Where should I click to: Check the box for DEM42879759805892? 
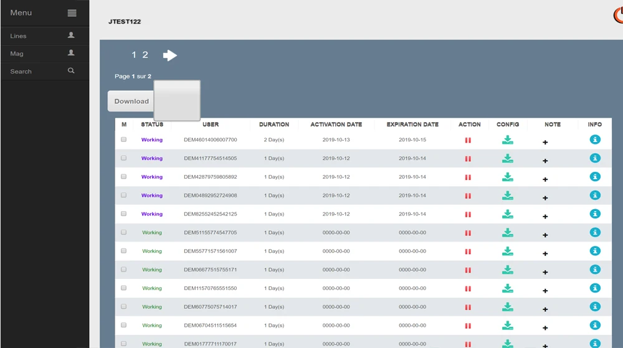click(123, 177)
